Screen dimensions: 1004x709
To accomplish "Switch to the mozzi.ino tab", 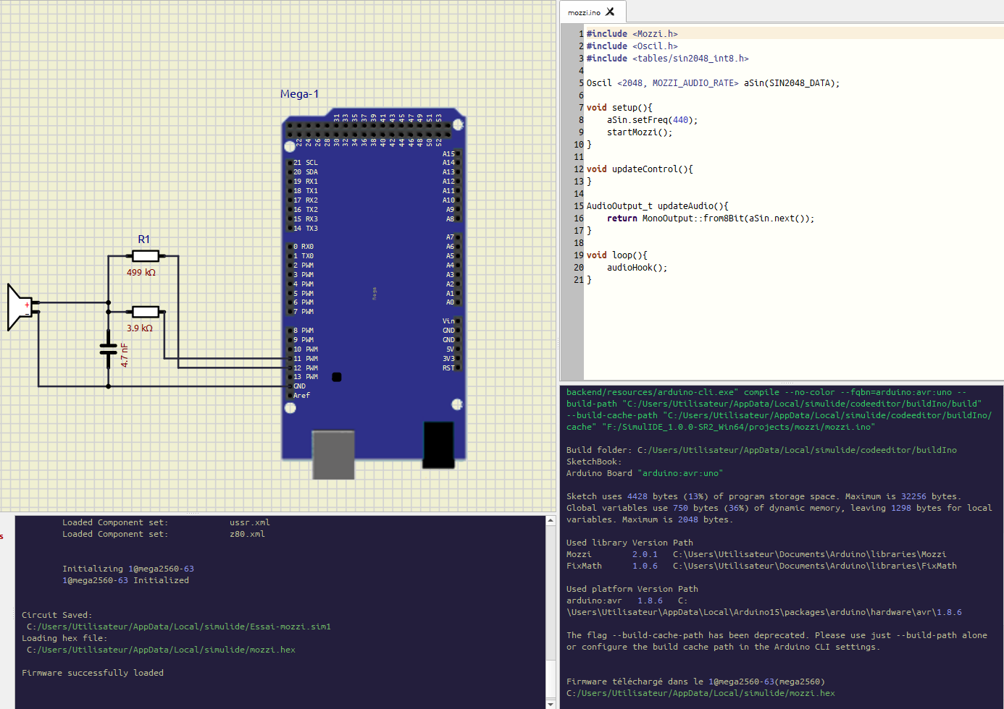I will [584, 12].
